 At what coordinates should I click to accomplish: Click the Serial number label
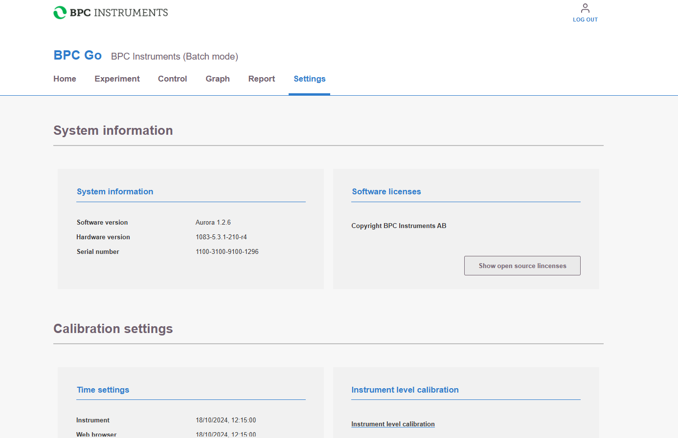[x=98, y=251]
